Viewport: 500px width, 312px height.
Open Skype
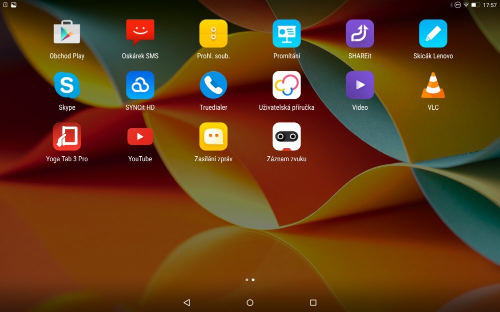(x=67, y=83)
